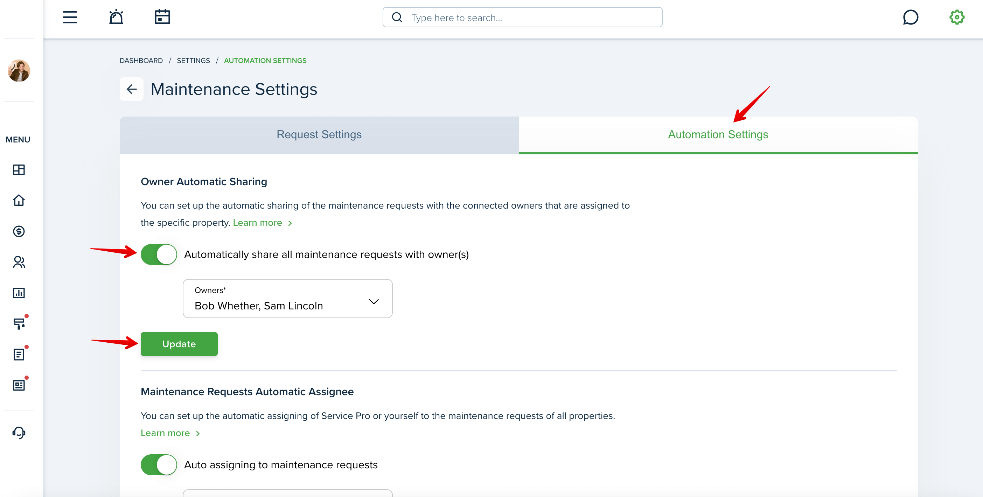Open the properties house icon in sidebar
Screen dimensions: 983x497
click(x=19, y=200)
